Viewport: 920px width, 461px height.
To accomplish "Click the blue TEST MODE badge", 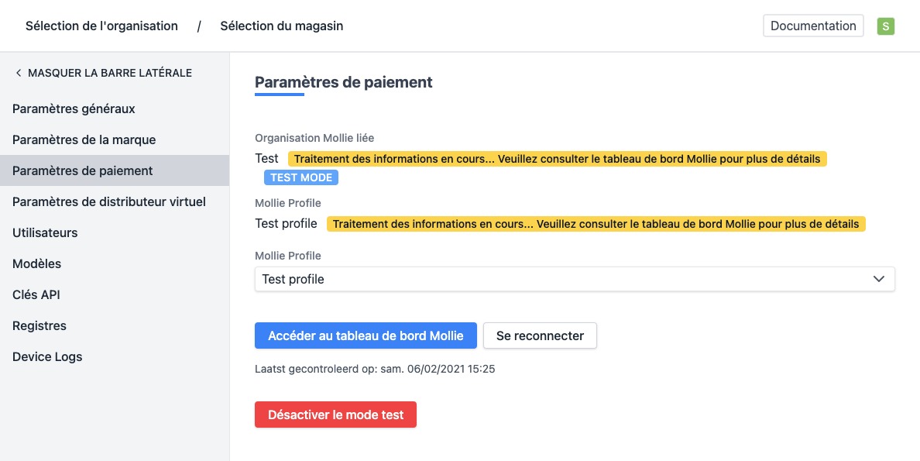I will coord(301,177).
